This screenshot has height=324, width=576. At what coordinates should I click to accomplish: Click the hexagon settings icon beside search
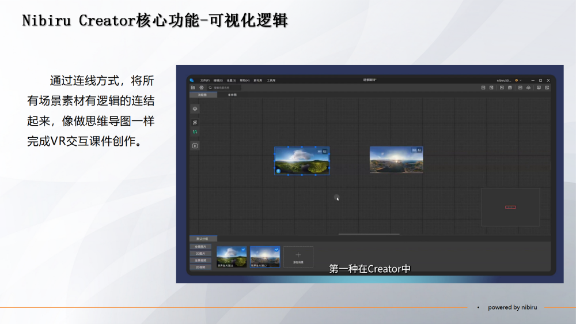(201, 88)
